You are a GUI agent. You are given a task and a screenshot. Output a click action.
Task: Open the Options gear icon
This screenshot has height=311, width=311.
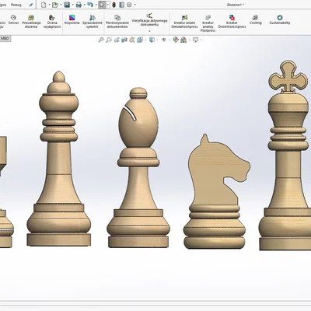(x=129, y=5)
